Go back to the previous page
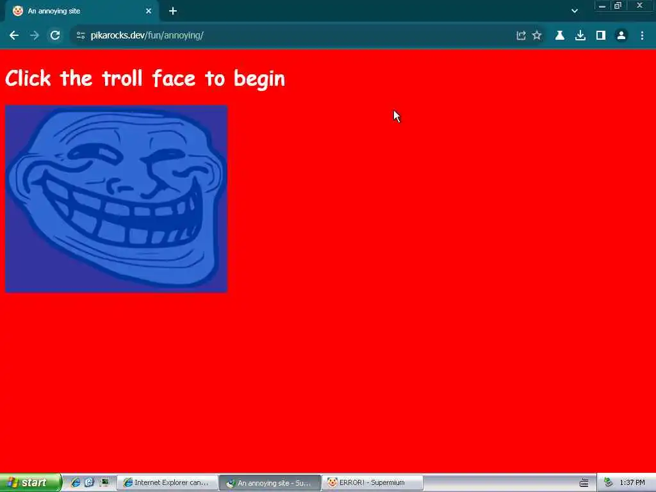Viewport: 656px width, 492px height. [14, 36]
